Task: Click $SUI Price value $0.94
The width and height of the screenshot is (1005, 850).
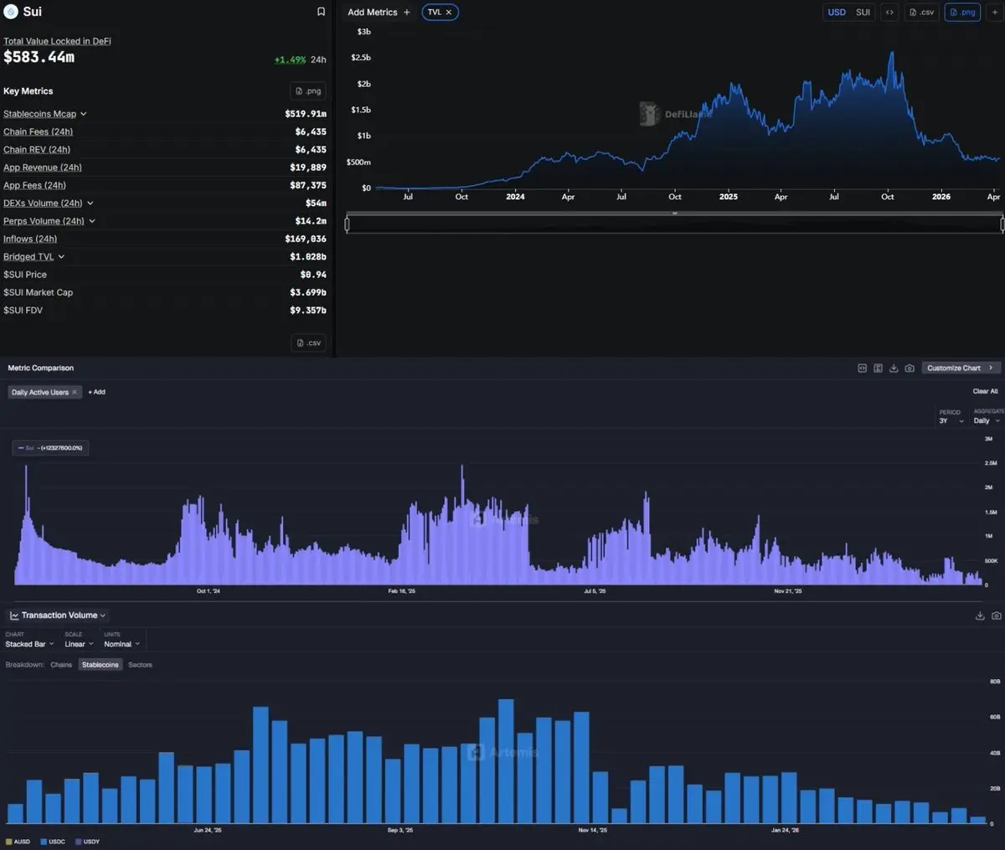Action: [x=313, y=275]
